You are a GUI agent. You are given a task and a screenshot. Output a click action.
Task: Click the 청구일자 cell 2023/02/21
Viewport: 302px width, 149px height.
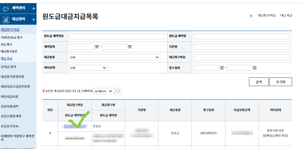point(208,133)
